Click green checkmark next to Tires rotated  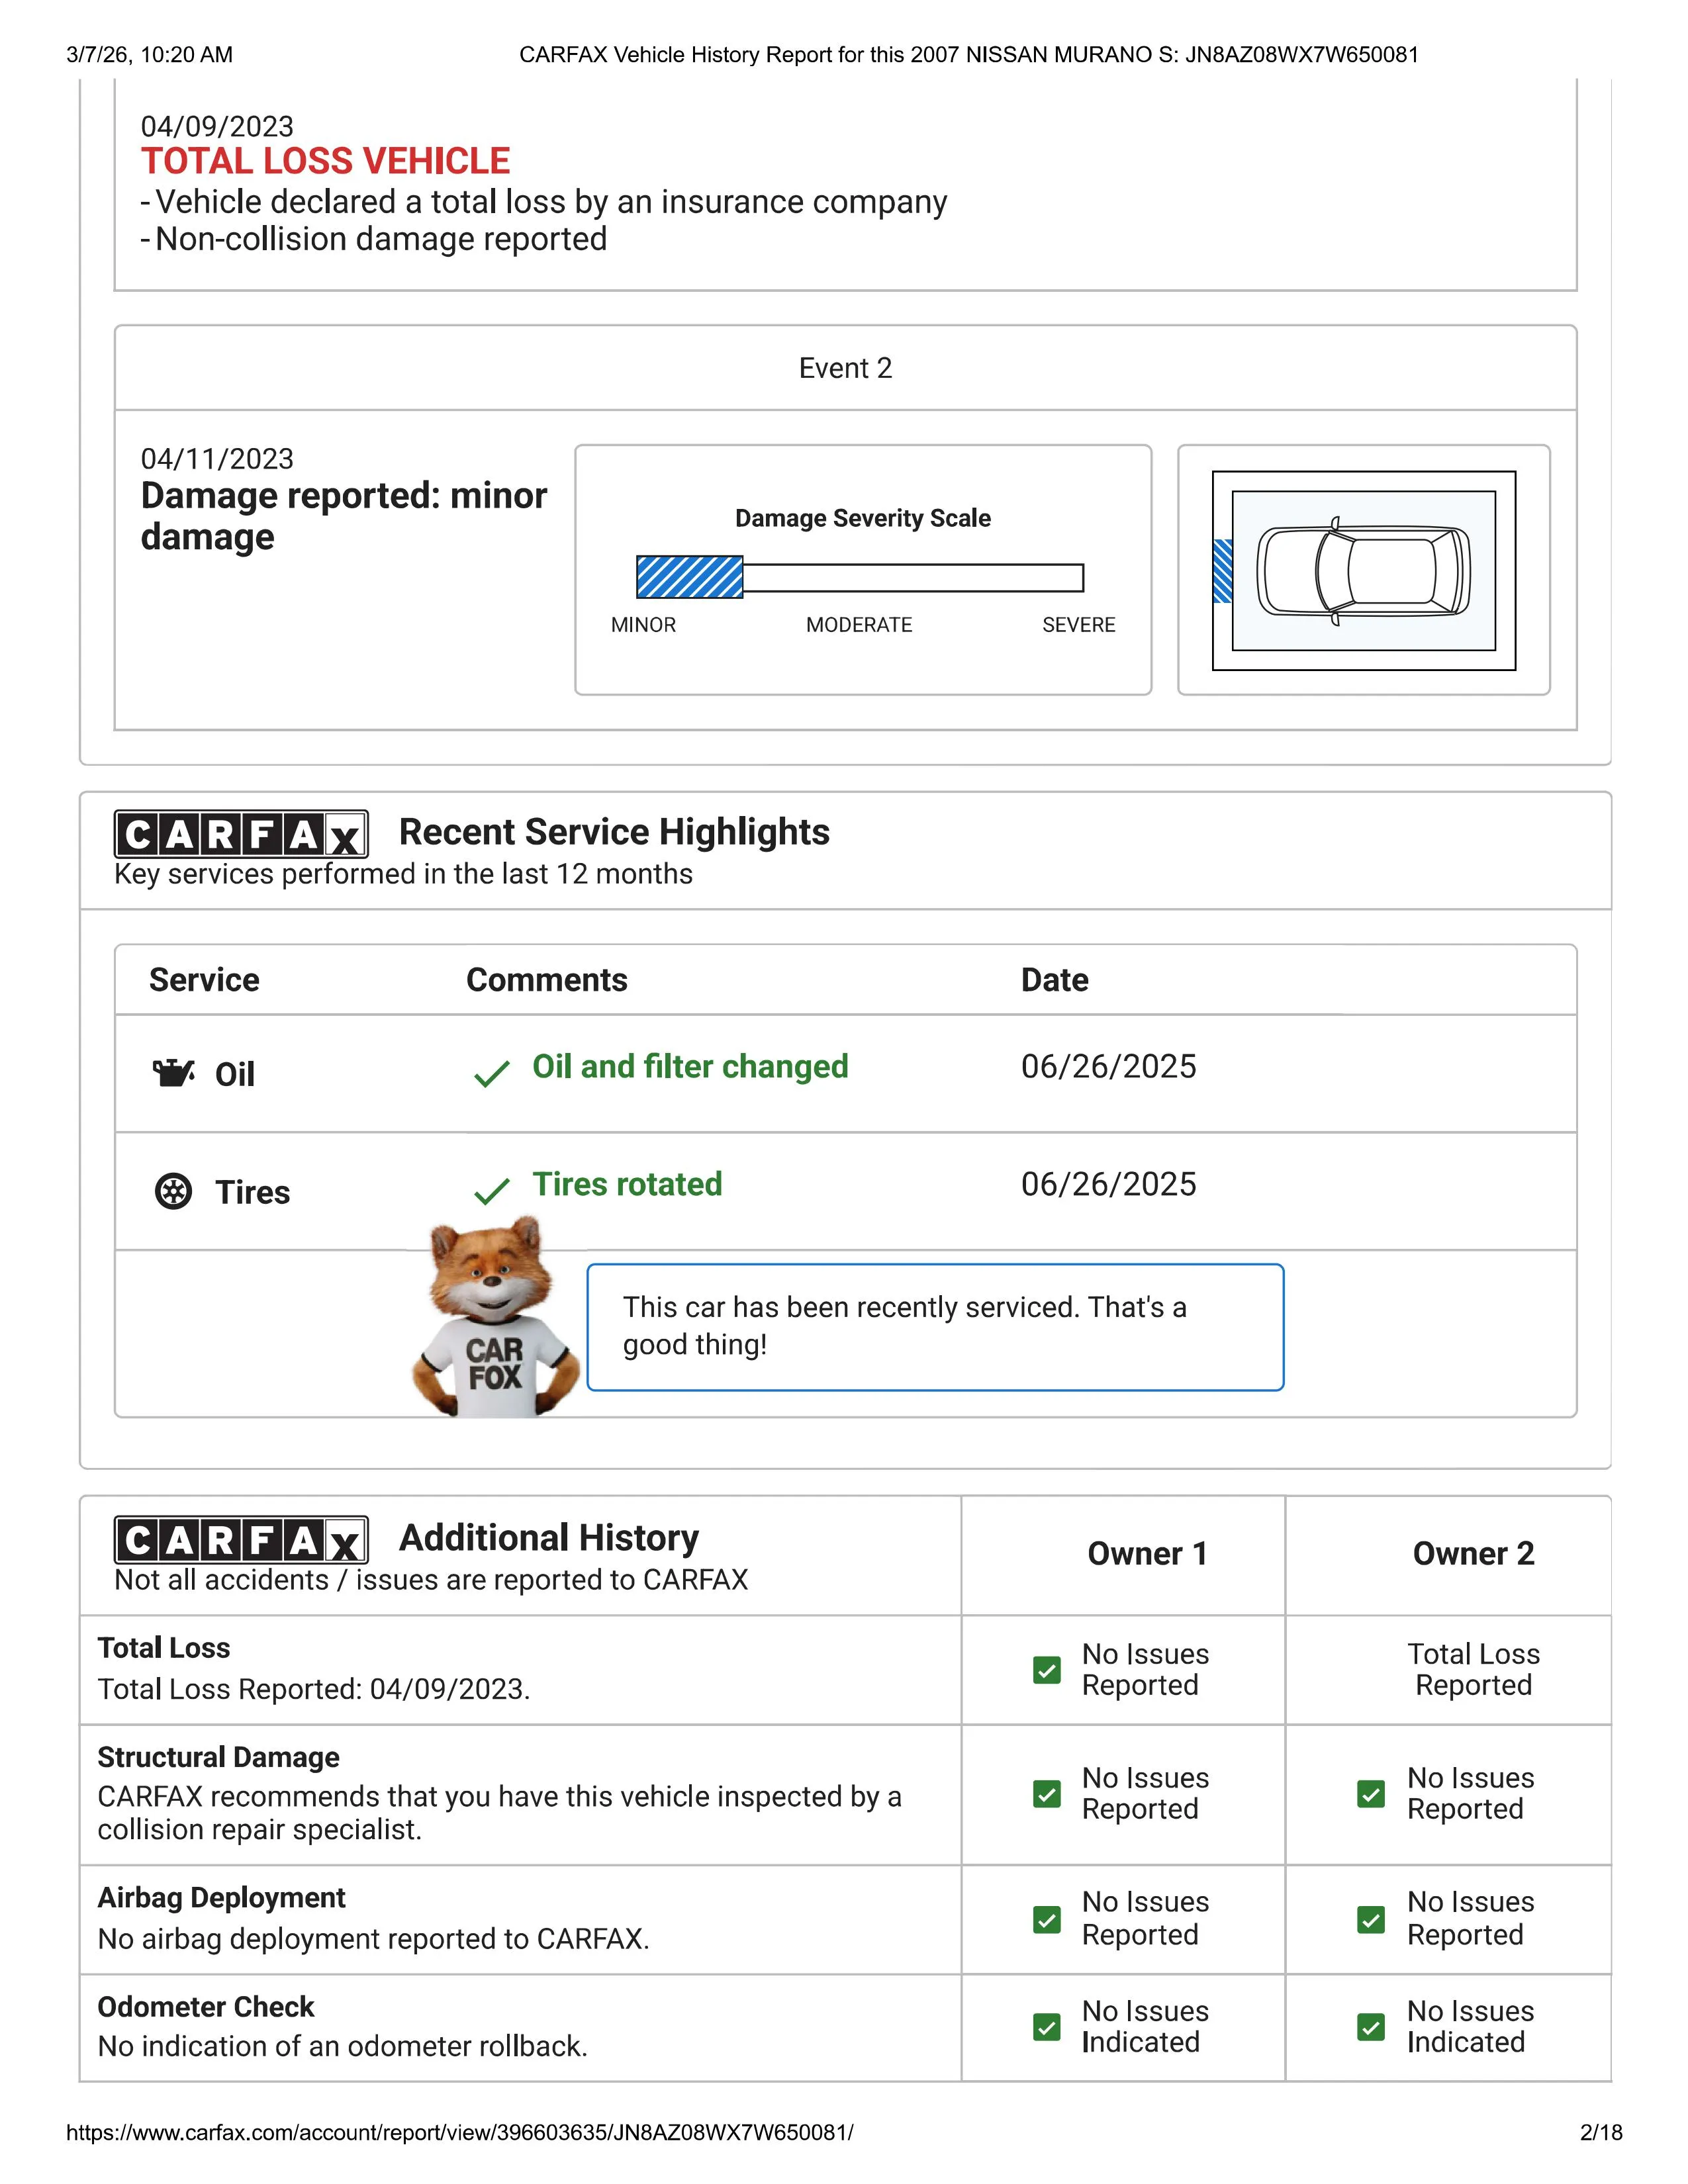[x=491, y=1191]
